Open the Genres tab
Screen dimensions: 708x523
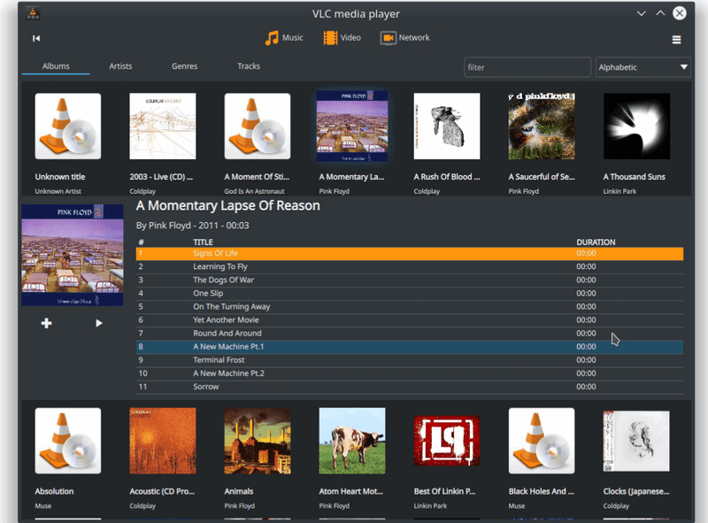(x=184, y=65)
